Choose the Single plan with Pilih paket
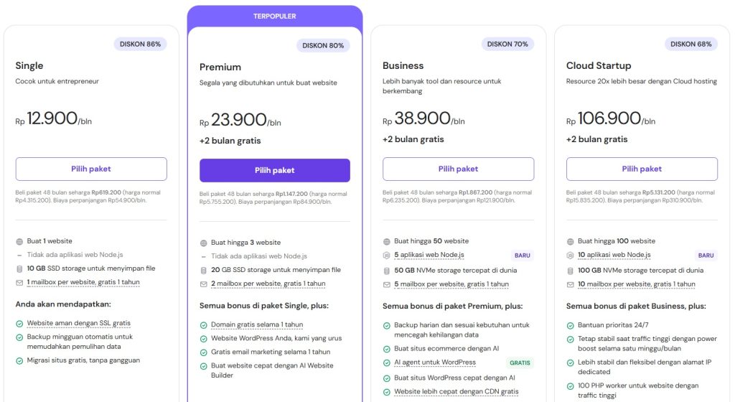 (x=91, y=169)
